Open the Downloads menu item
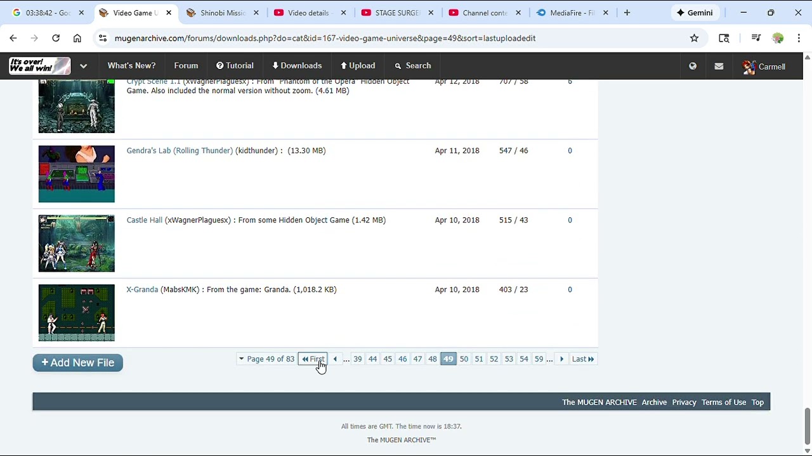The height and width of the screenshot is (456, 812). [297, 66]
